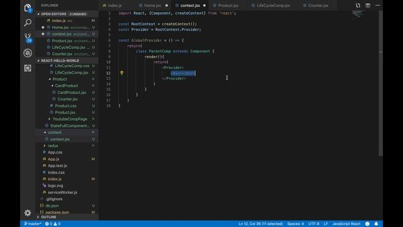This screenshot has height=227, width=403.
Task: Select the context.jsx tab
Action: [x=190, y=6]
